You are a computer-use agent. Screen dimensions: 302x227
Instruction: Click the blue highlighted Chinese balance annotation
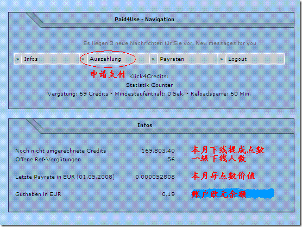pyautogui.click(x=232, y=194)
